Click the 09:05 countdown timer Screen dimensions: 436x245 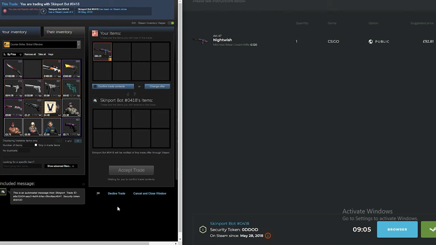pyautogui.click(x=362, y=229)
